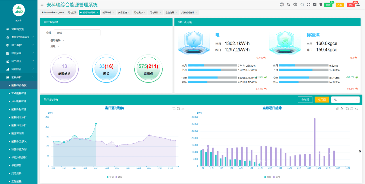Close the 能耗综合看板 tab

point(97,13)
